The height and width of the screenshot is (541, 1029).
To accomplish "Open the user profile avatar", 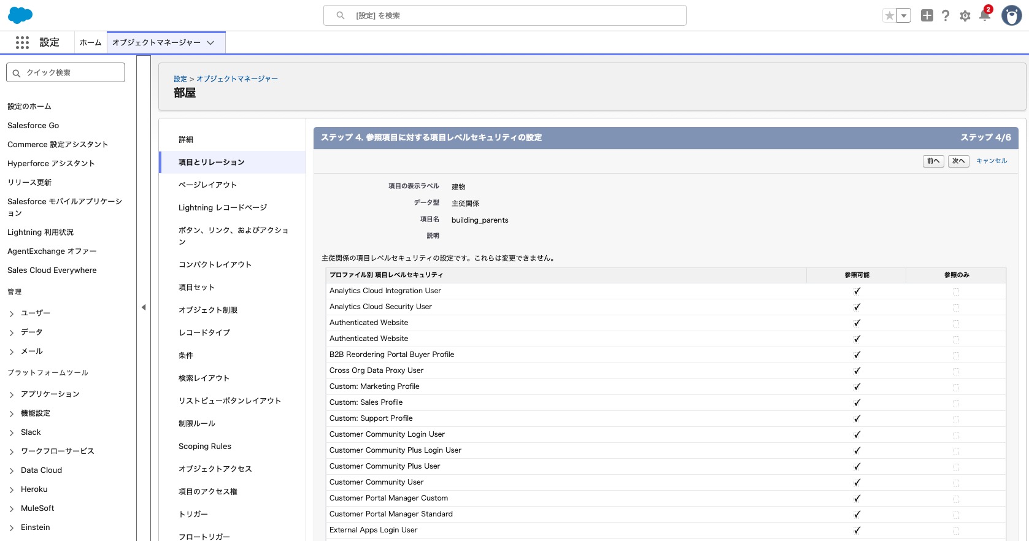I will pyautogui.click(x=1011, y=15).
